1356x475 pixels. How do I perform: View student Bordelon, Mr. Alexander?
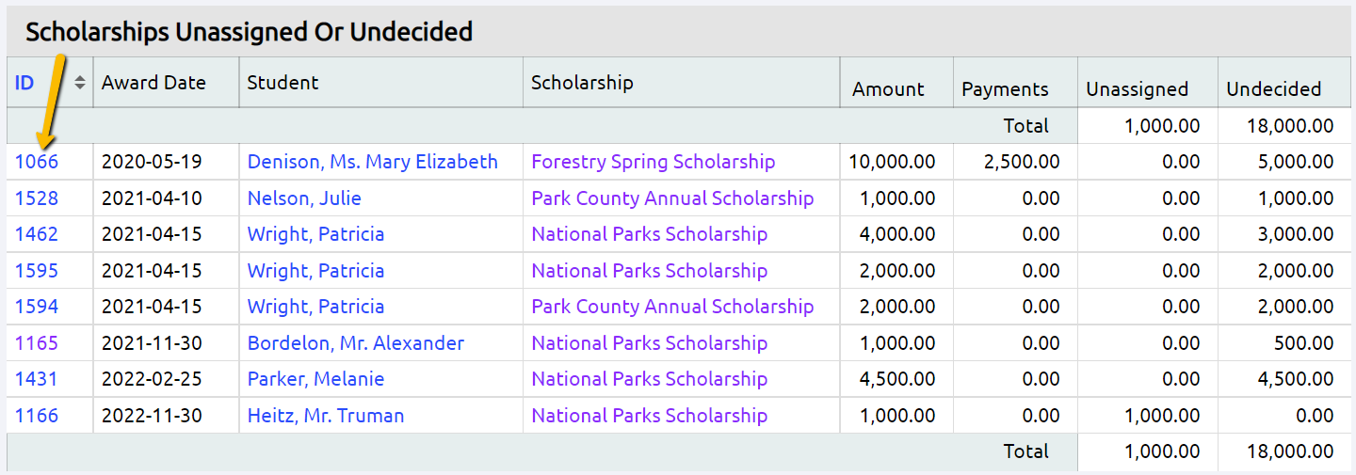[x=356, y=343]
